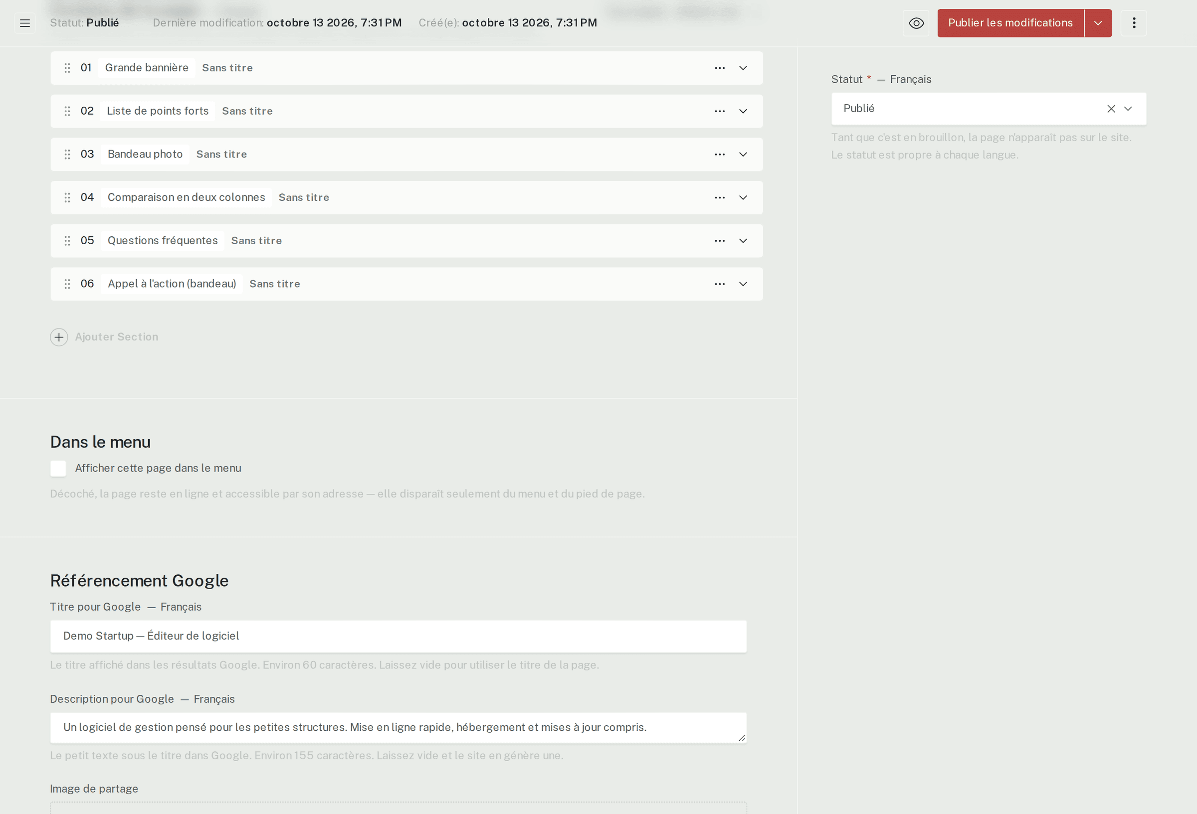Click the Ajouter Section plus icon
The image size is (1197, 814).
59,337
